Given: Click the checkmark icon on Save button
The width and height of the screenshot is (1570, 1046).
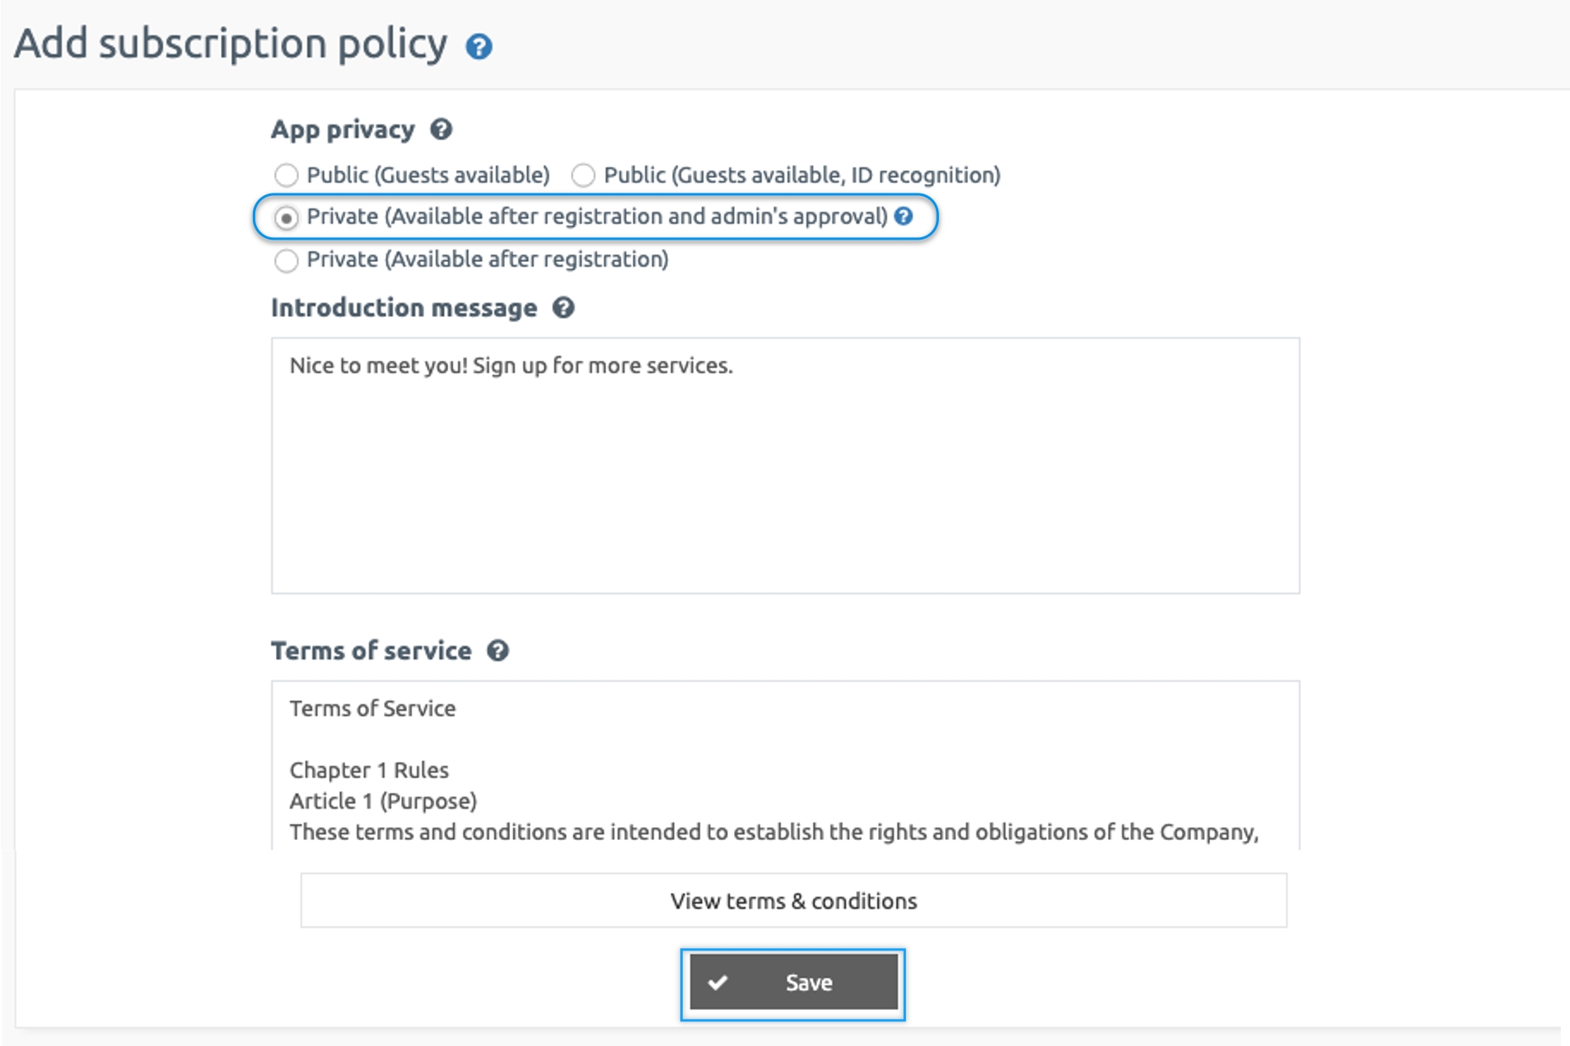Looking at the screenshot, I should [x=718, y=982].
